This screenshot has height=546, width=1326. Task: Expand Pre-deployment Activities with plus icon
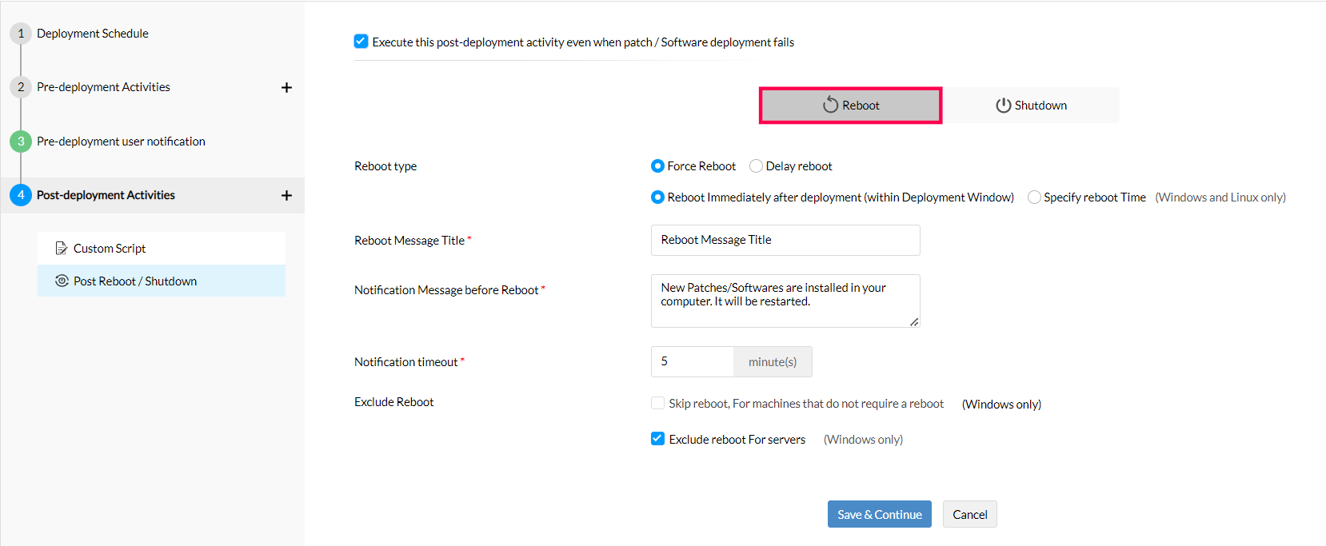286,88
